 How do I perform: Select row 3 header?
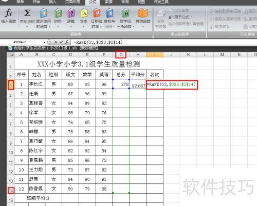[11, 84]
